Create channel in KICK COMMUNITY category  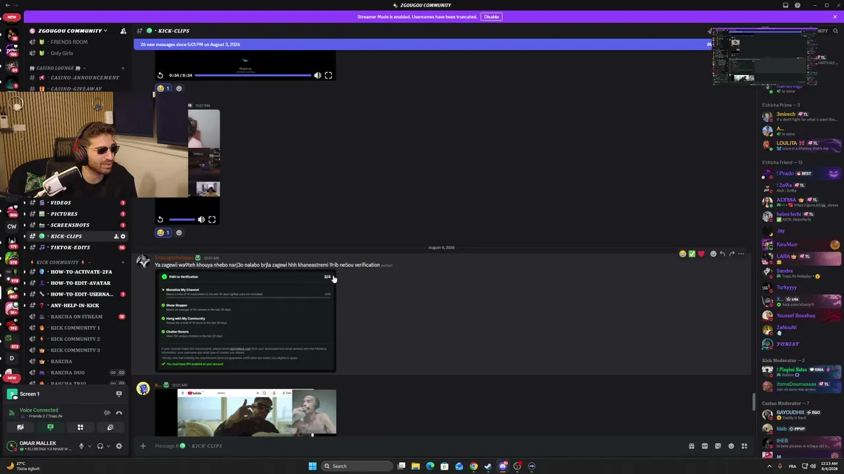pyautogui.click(x=123, y=262)
